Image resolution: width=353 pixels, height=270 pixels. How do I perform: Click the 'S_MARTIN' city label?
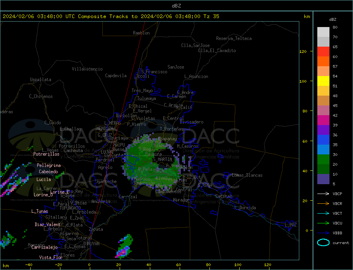click(162, 159)
